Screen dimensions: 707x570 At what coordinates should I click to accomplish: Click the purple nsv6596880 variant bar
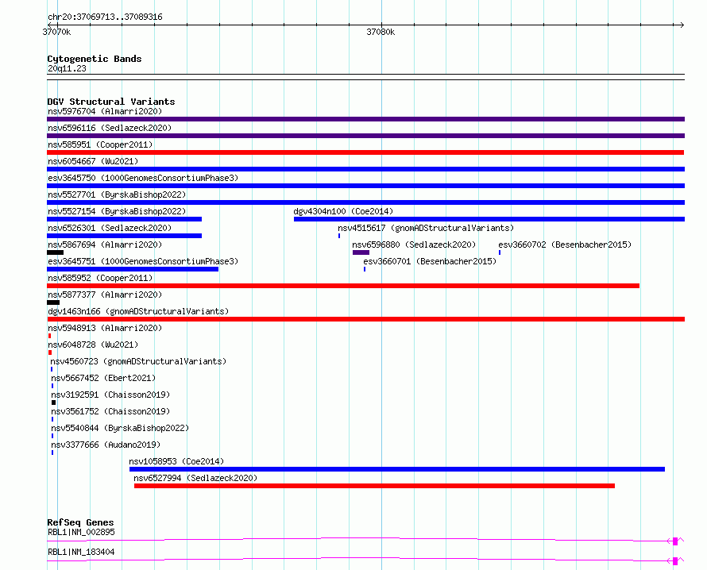point(361,252)
